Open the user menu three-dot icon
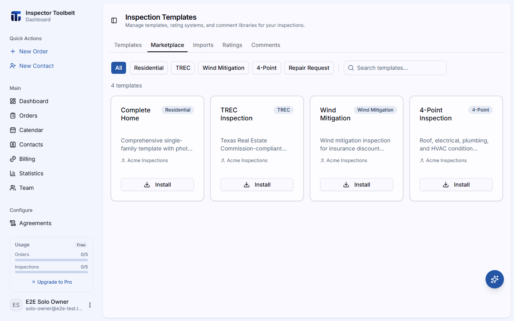Viewport: 514px width, 321px height. point(90,305)
